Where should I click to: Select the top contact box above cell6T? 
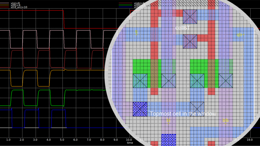click(190, 17)
